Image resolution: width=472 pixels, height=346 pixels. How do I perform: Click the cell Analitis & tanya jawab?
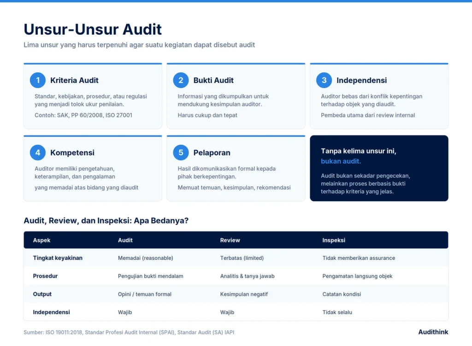(247, 276)
